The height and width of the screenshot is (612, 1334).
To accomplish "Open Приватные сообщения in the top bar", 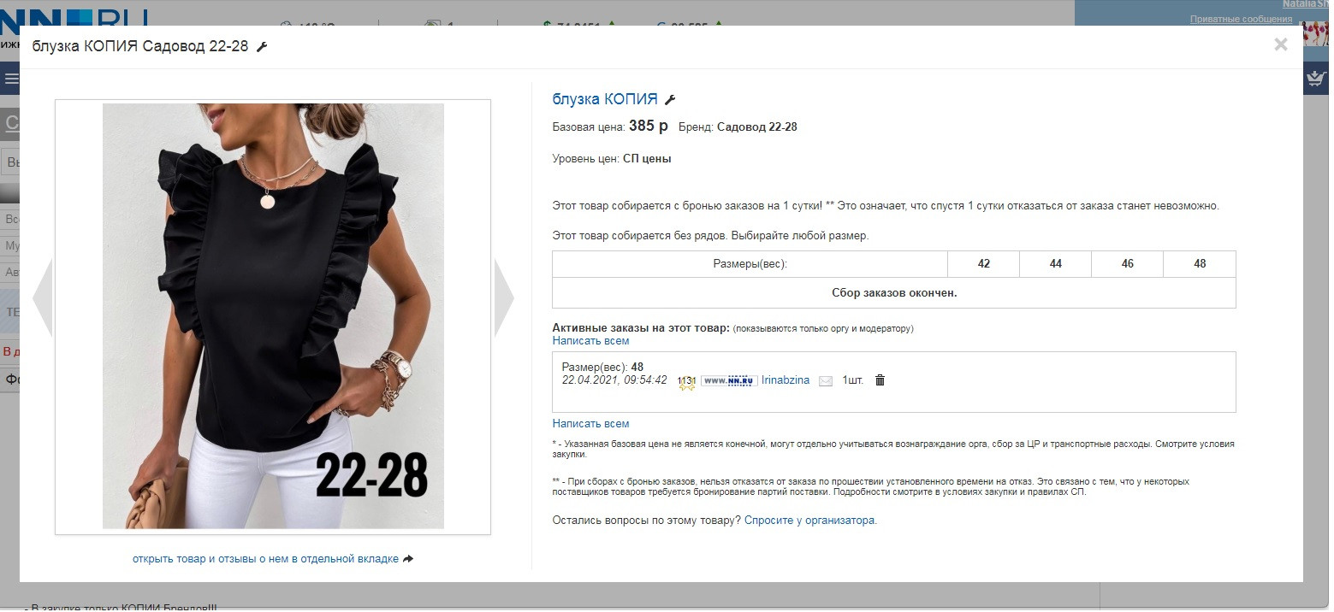I will (x=1241, y=19).
